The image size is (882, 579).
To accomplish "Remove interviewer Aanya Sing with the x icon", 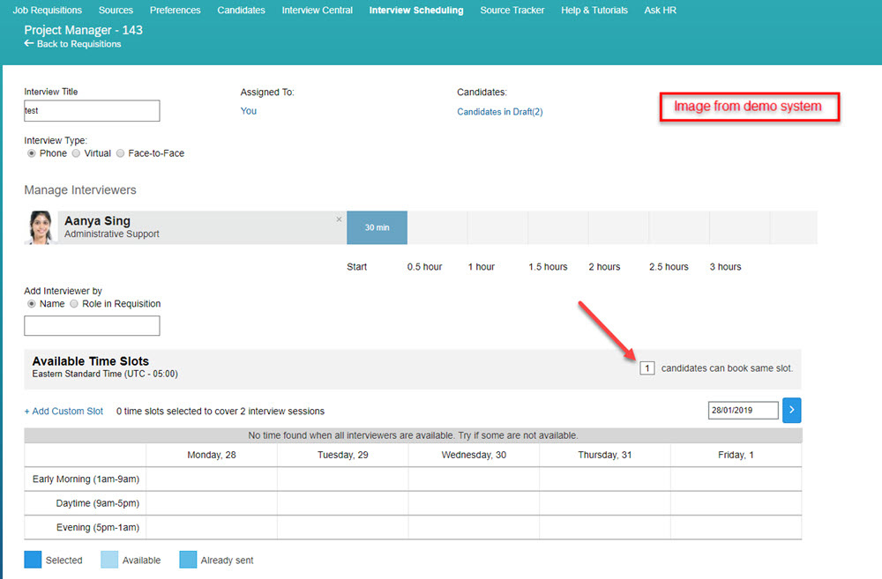I will tap(339, 219).
